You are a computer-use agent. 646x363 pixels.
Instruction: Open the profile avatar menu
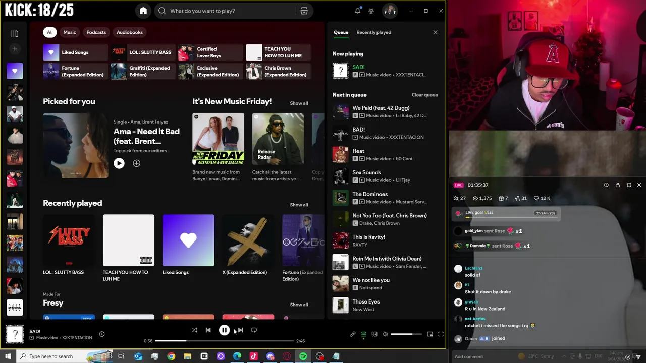coord(389,11)
